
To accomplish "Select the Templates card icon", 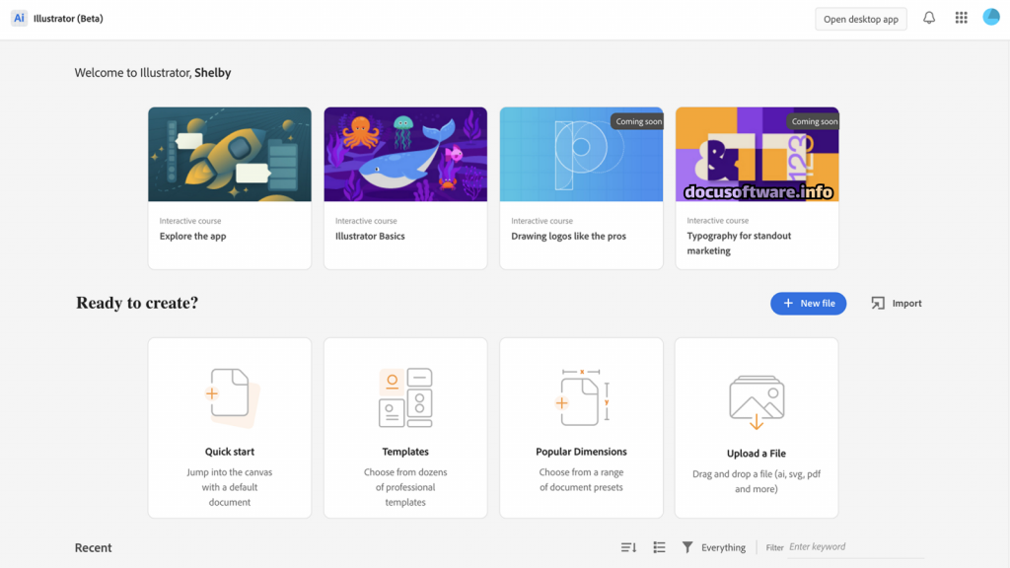I will coord(405,396).
